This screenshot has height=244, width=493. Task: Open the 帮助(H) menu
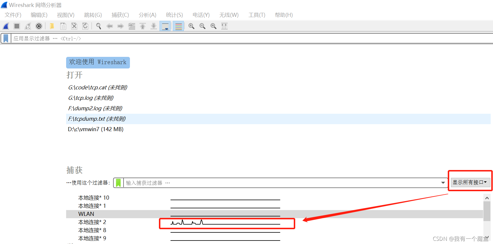click(284, 15)
